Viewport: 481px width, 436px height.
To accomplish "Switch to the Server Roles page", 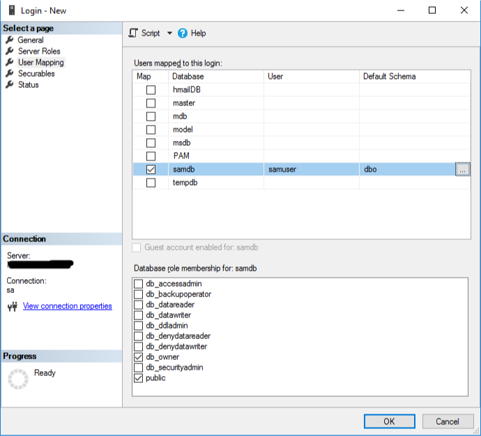I will (39, 51).
